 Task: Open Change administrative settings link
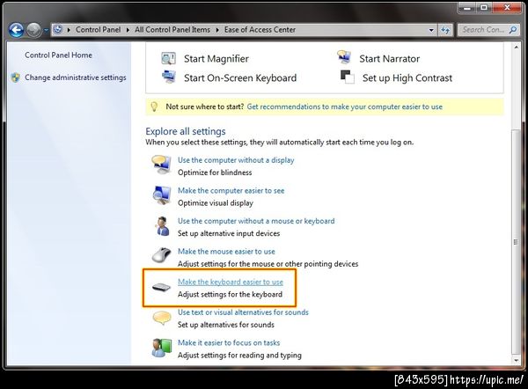[76, 77]
